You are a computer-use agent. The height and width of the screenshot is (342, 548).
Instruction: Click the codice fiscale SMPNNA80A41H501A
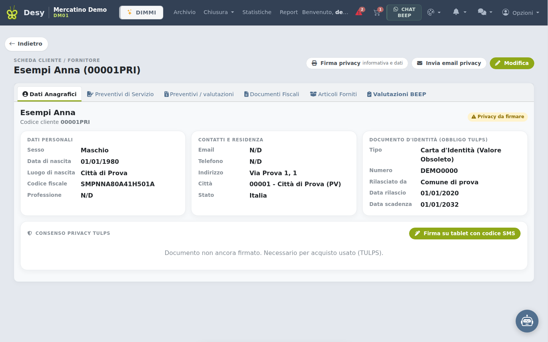point(118,184)
